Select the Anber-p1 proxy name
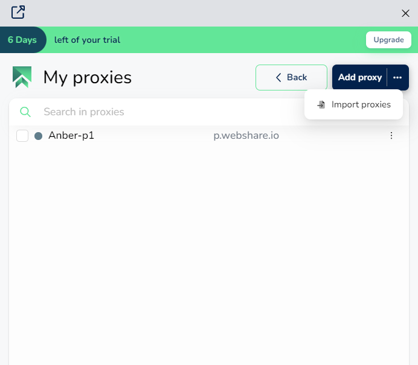This screenshot has width=418, height=365. pos(71,136)
